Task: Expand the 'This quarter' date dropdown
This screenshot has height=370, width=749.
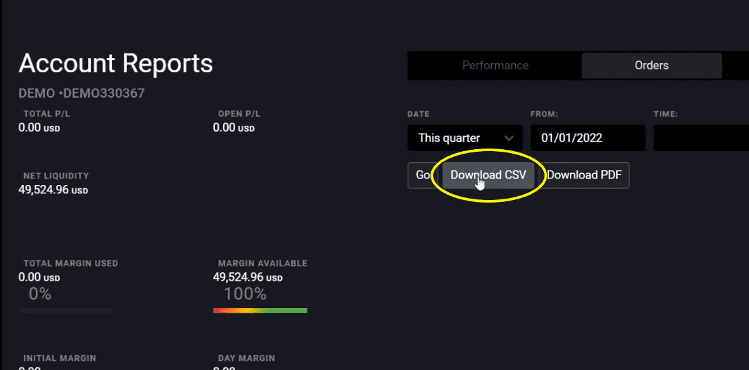Action: 465,138
